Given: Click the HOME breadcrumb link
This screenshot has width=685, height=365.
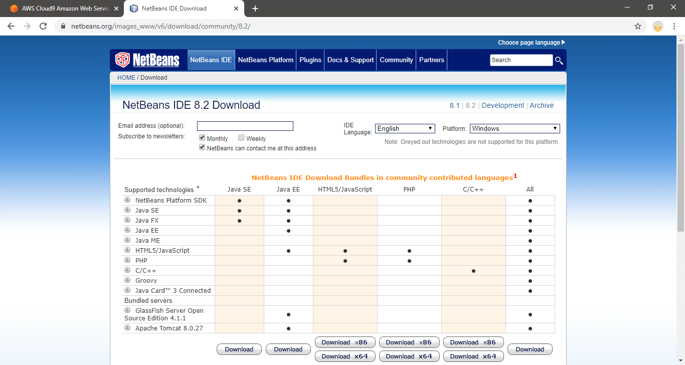Looking at the screenshot, I should (126, 78).
